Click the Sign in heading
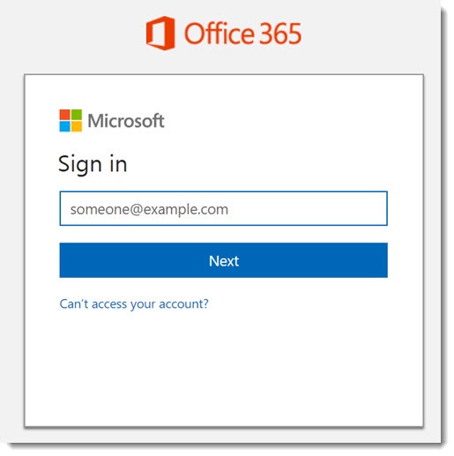 coord(93,164)
